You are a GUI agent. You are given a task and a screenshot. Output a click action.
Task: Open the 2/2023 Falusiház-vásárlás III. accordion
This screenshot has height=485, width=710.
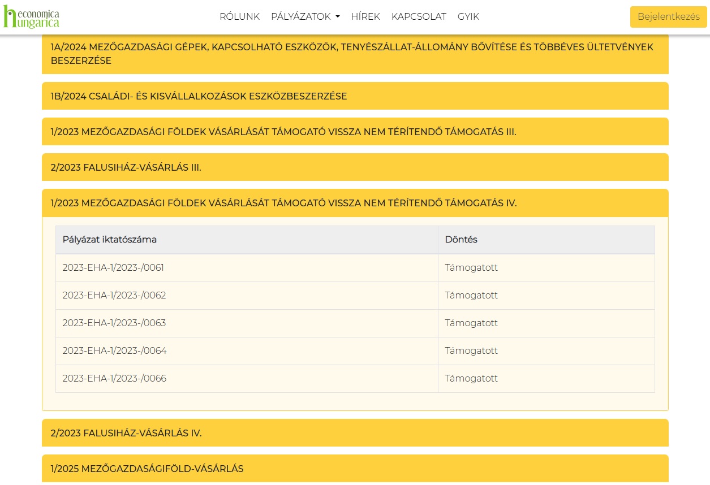(x=126, y=167)
